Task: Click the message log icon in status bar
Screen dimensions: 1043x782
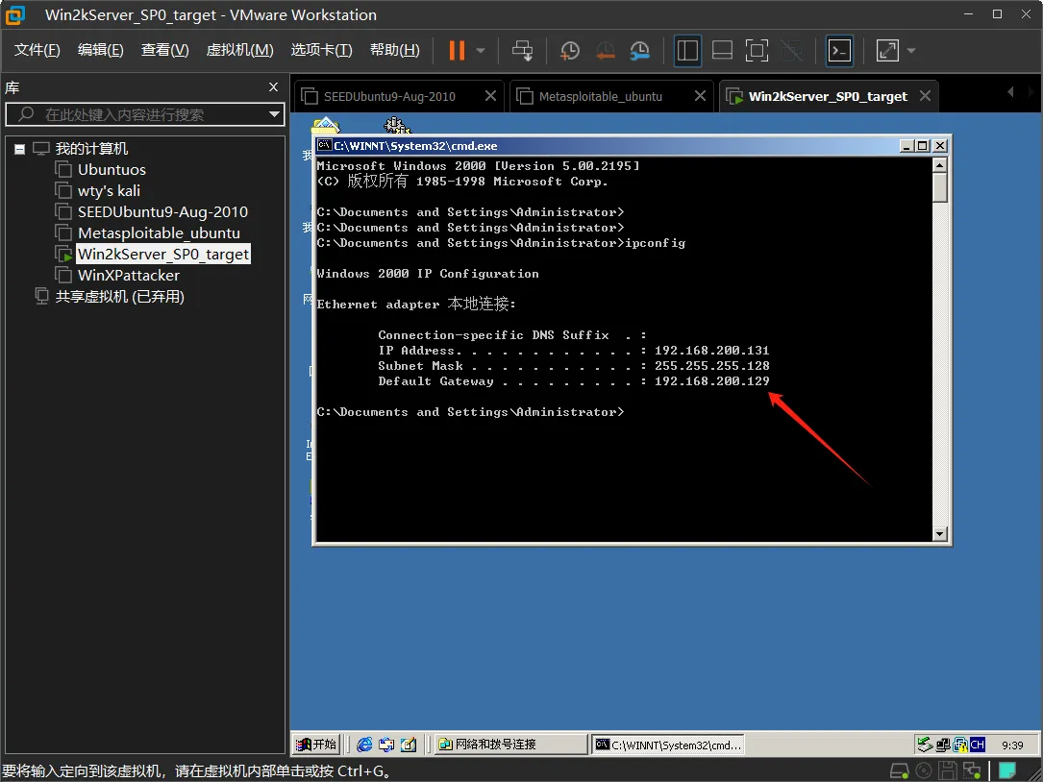Action: (x=1008, y=770)
